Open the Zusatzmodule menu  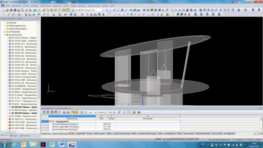click(x=94, y=6)
